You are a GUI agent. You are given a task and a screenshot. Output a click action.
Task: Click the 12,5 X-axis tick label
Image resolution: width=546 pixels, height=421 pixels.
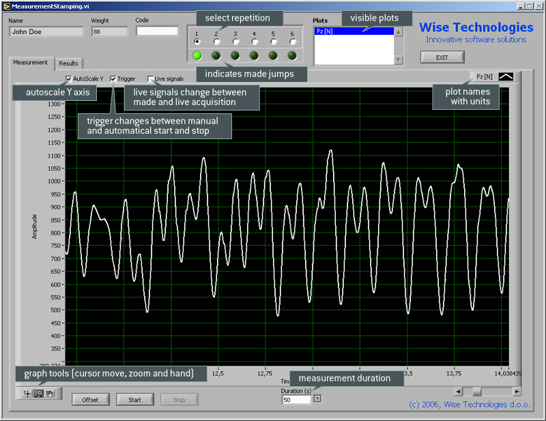tap(218, 374)
